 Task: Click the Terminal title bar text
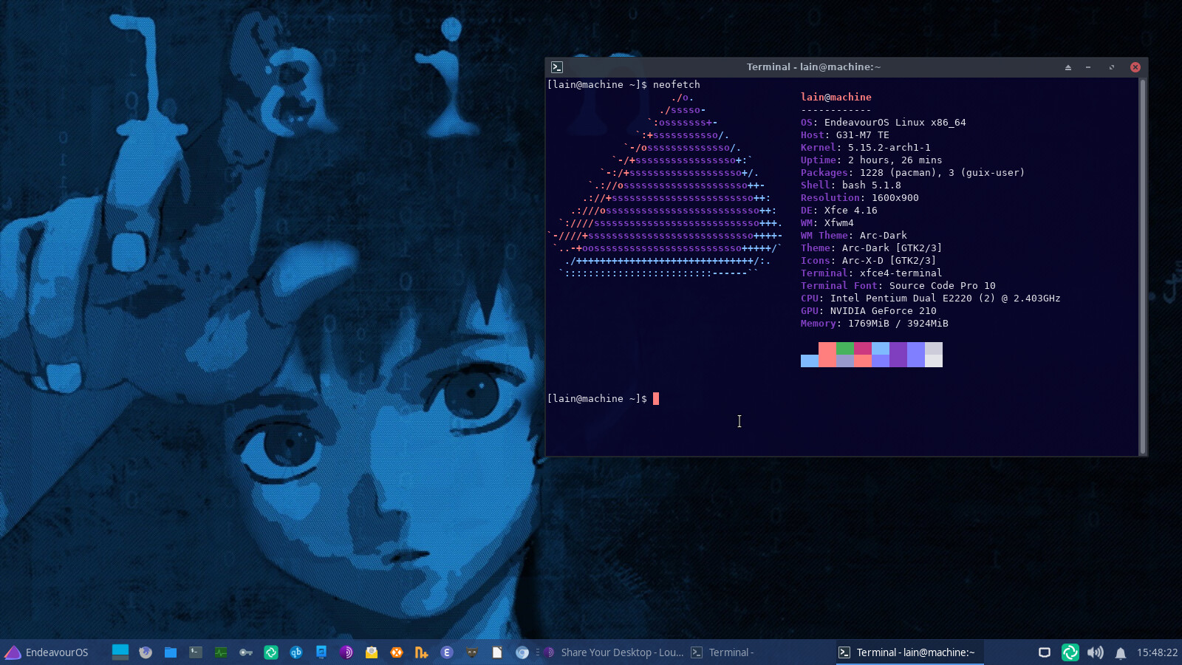coord(813,67)
